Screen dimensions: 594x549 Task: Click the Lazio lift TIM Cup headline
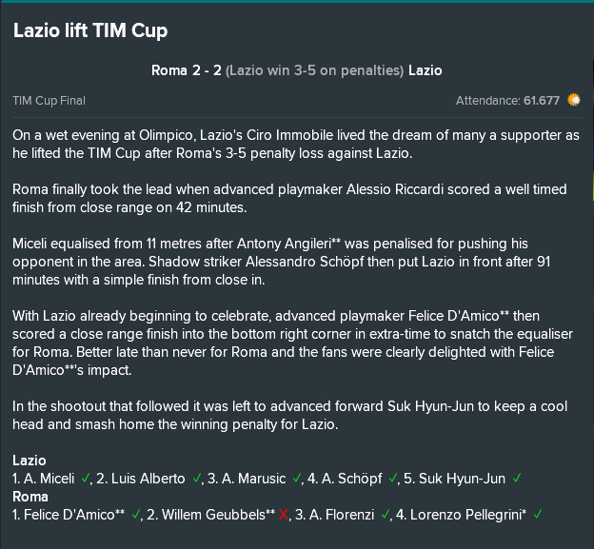click(90, 30)
